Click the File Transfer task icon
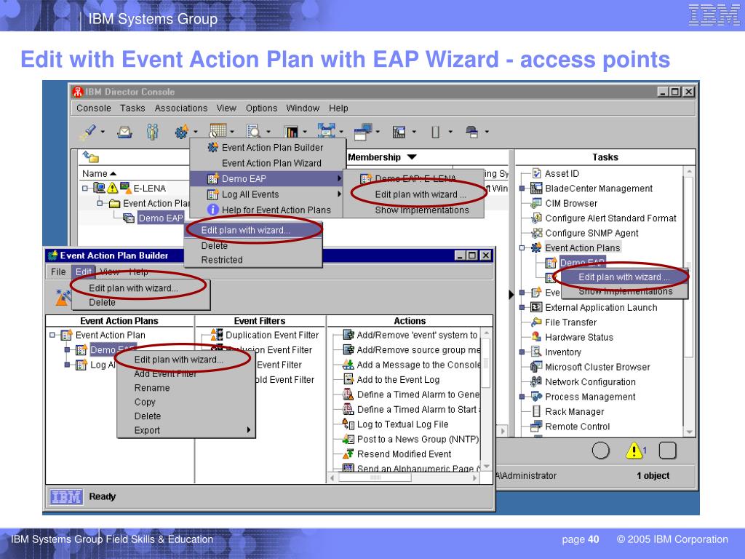Viewport: 745px width, 559px height. pyautogui.click(x=536, y=322)
